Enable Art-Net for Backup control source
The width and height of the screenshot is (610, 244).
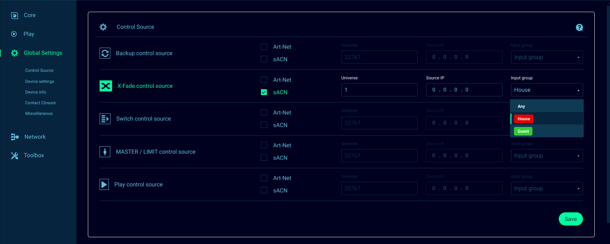pyautogui.click(x=264, y=47)
